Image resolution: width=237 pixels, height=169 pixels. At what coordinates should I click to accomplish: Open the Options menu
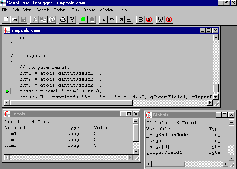60,10
